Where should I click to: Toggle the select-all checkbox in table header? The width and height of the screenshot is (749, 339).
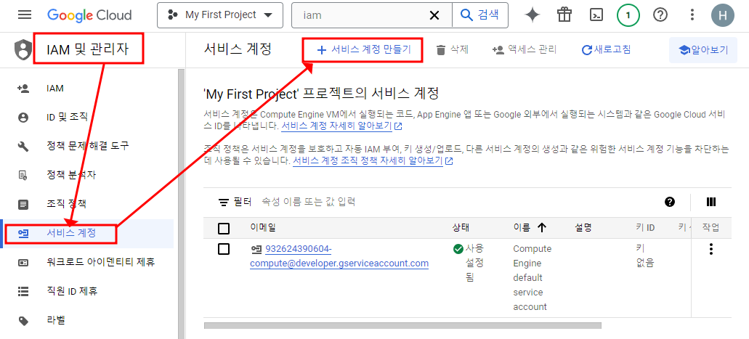pyautogui.click(x=224, y=228)
